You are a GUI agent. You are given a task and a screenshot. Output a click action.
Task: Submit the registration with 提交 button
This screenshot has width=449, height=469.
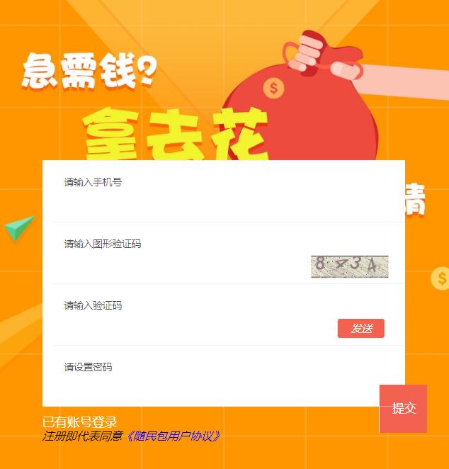(403, 409)
